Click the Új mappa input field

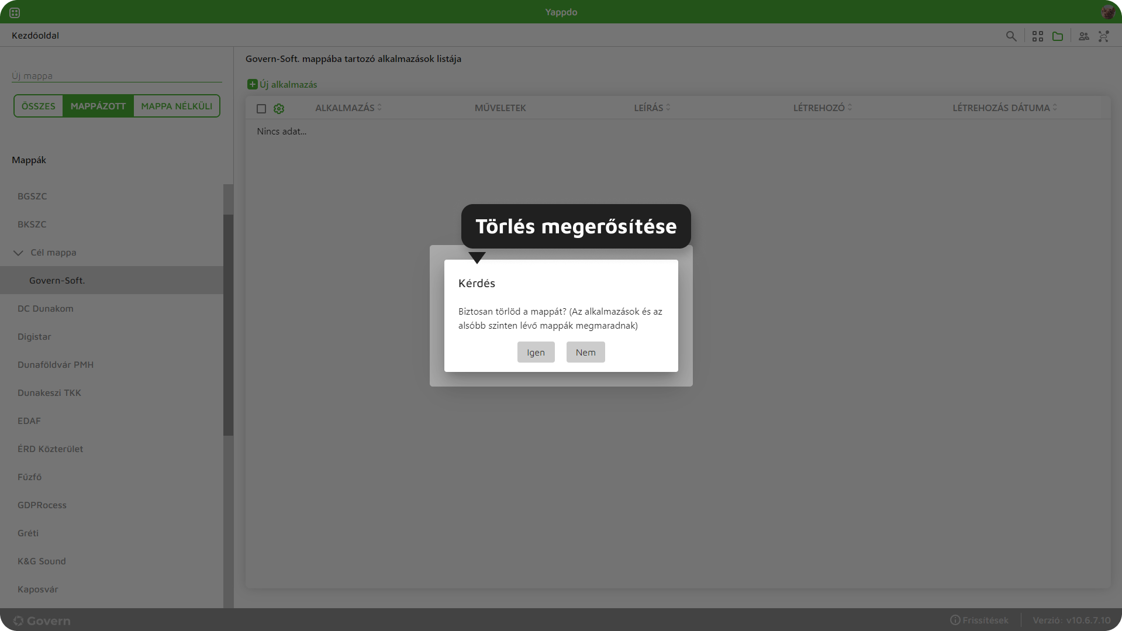click(116, 75)
